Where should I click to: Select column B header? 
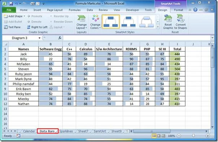pos(51,44)
